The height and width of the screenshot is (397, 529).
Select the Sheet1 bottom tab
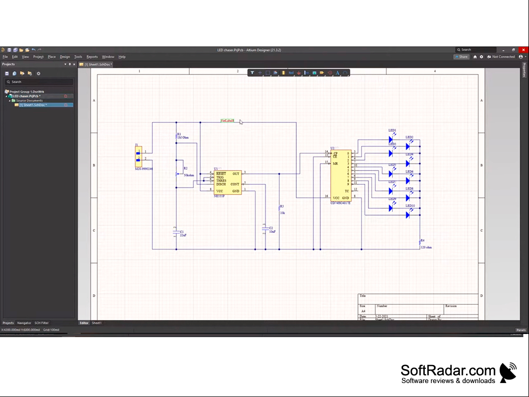click(97, 323)
